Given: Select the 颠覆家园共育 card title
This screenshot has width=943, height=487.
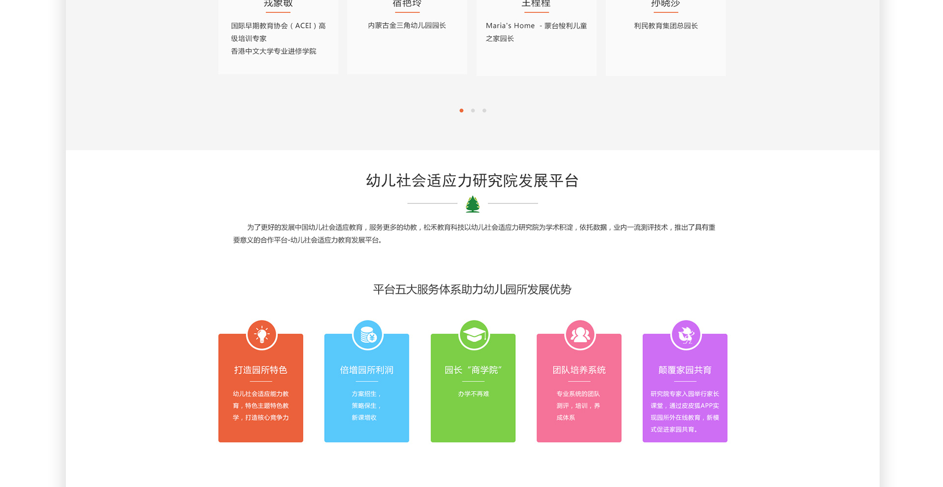Looking at the screenshot, I should pyautogui.click(x=685, y=370).
